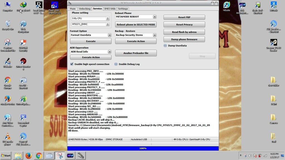Open HiSuite from the desktop
The height and width of the screenshot is (160, 285).
click(227, 5)
